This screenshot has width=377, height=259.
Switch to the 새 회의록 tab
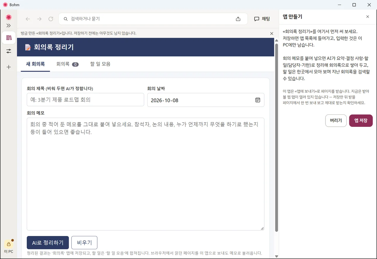pos(35,64)
